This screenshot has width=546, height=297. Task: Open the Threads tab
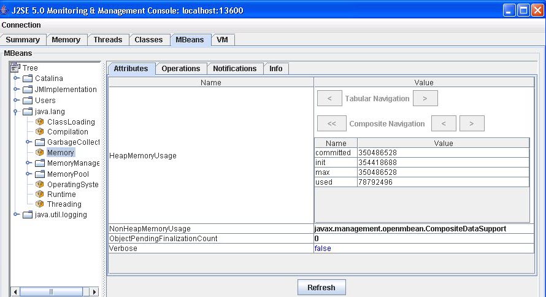click(108, 40)
